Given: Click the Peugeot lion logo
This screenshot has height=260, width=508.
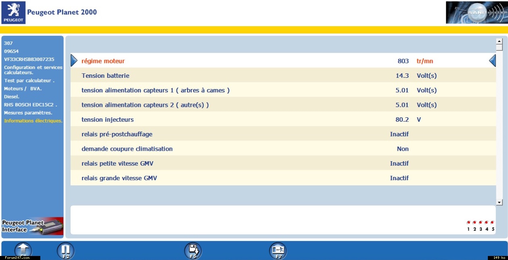Looking at the screenshot, I should (13, 12).
